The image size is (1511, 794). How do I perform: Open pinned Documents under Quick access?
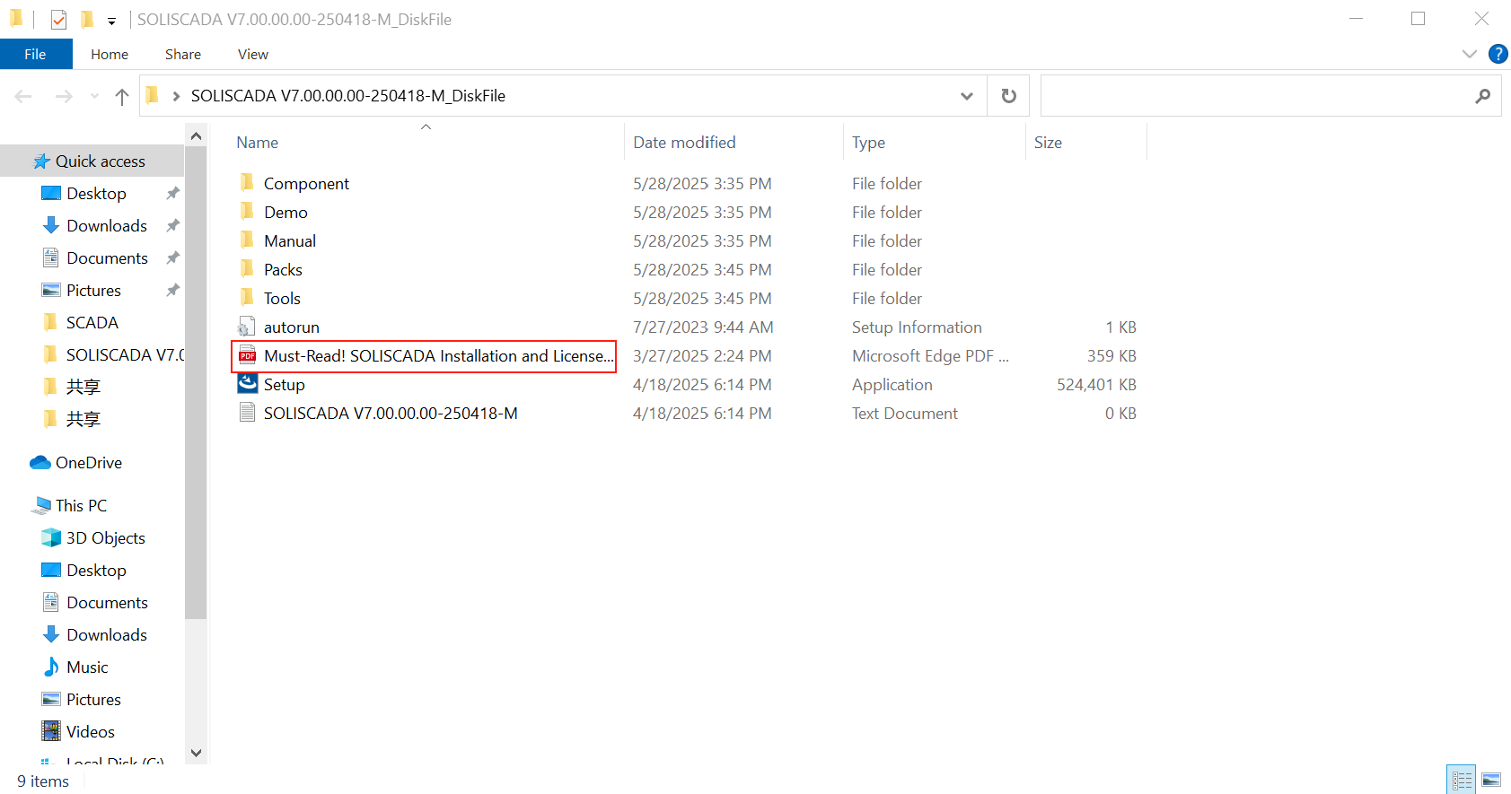coord(107,258)
